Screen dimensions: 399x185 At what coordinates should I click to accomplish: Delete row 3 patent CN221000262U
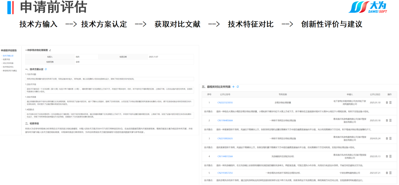point(387,138)
